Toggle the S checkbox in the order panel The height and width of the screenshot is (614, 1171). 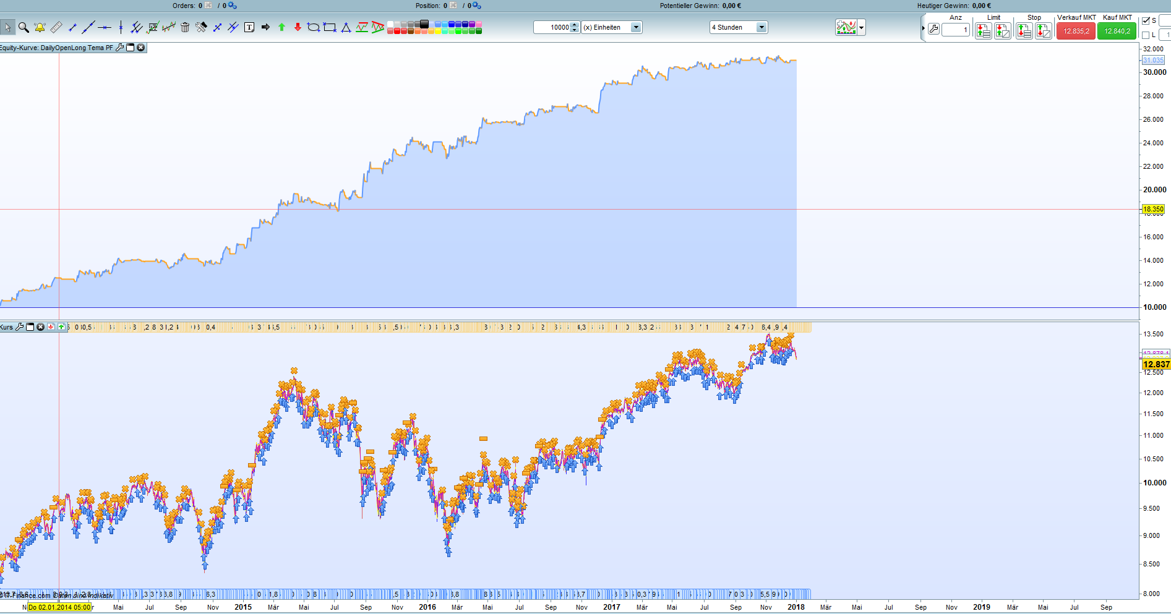pos(1146,21)
